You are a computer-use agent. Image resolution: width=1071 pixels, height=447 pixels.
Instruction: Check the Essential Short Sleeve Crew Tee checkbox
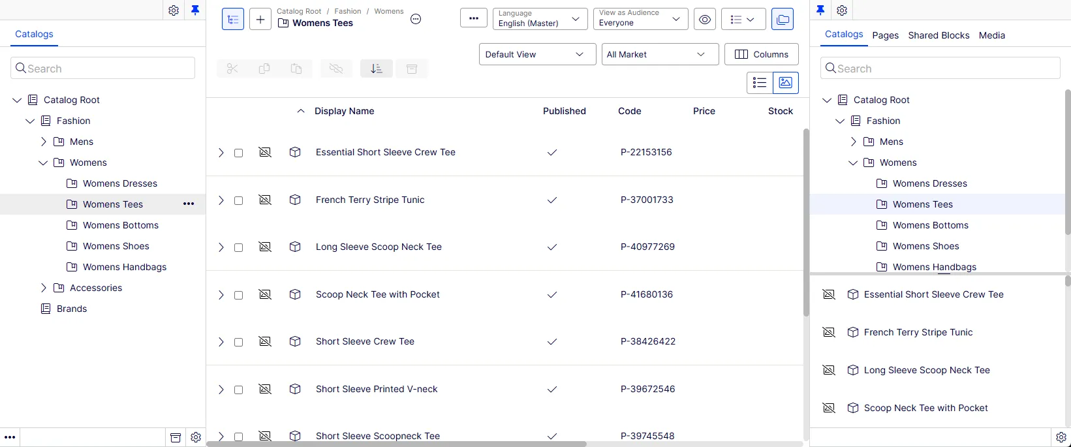pos(239,153)
